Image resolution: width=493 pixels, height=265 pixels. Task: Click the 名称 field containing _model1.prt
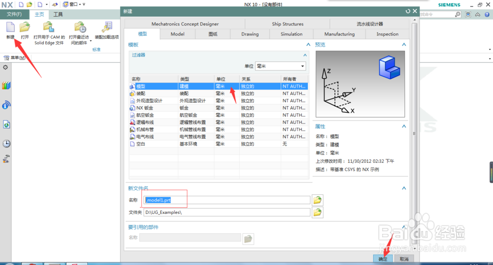click(x=227, y=200)
